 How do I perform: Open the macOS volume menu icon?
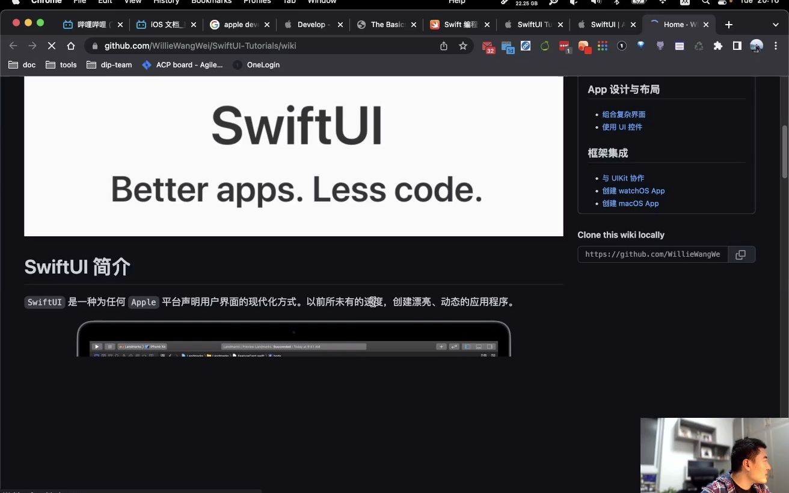(595, 2)
